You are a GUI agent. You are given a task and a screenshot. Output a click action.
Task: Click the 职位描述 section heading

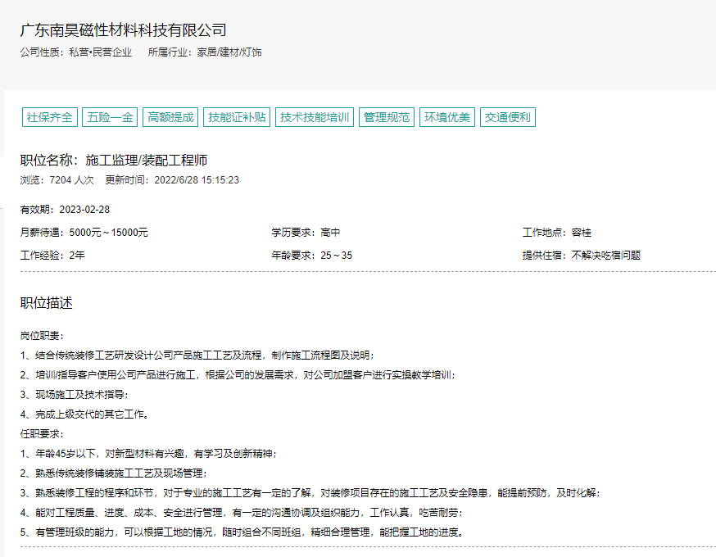(47, 303)
